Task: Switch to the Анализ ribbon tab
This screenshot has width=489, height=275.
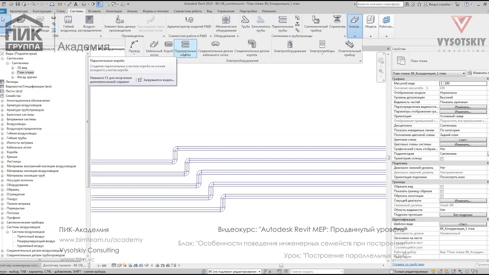Action: pos(132,11)
